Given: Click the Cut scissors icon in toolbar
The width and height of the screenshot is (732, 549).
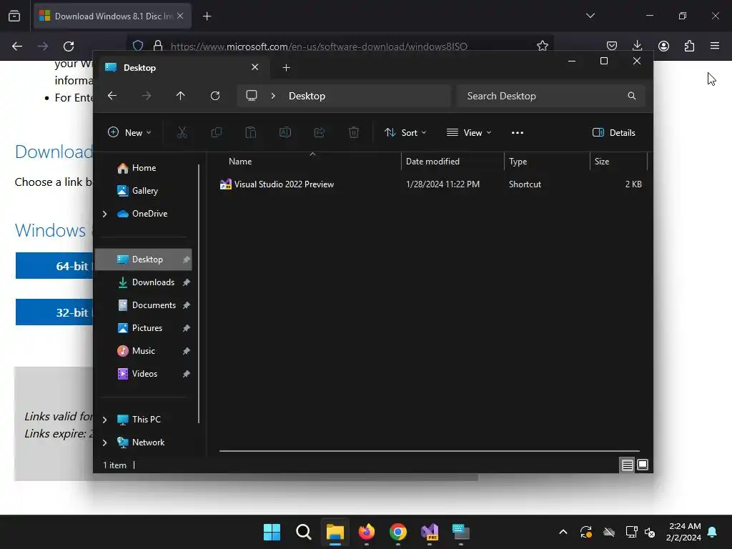Looking at the screenshot, I should [x=182, y=132].
